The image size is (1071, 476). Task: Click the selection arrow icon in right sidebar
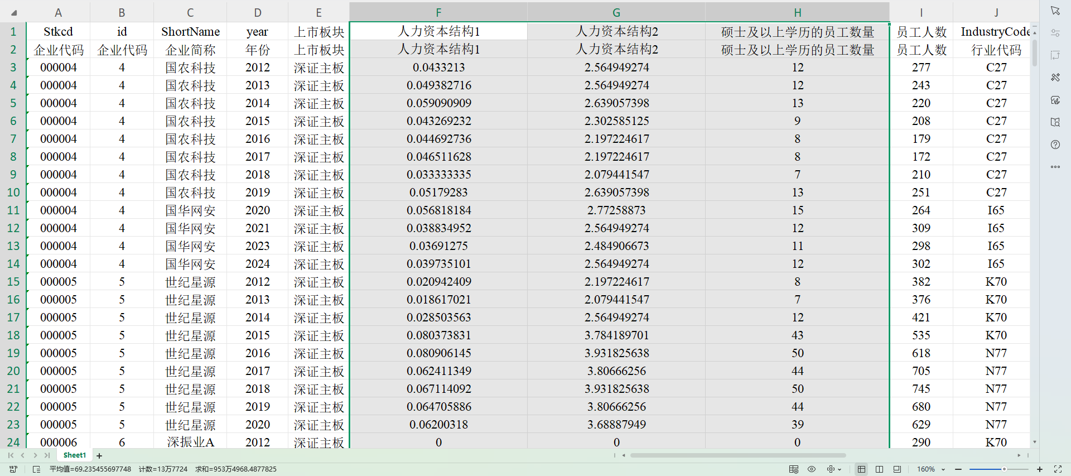click(x=1055, y=11)
